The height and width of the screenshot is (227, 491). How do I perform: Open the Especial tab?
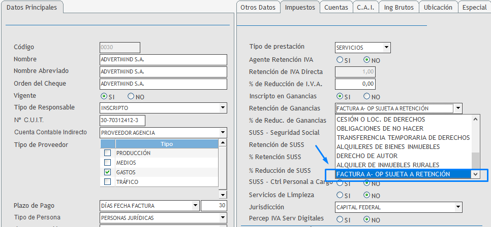click(474, 8)
